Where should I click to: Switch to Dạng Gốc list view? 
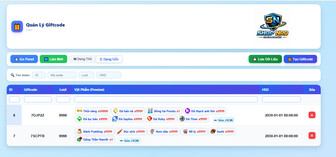(x=109, y=59)
